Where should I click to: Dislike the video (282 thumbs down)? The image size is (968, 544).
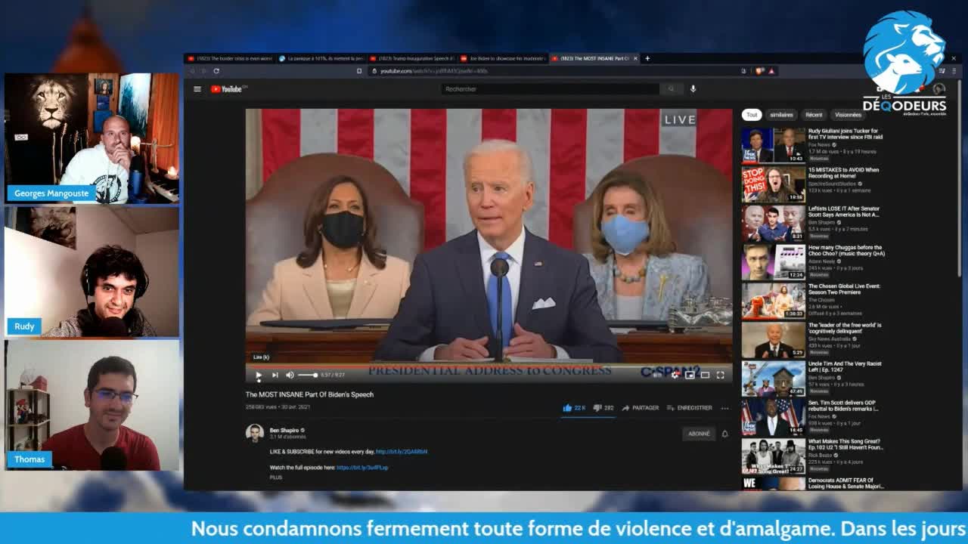603,408
